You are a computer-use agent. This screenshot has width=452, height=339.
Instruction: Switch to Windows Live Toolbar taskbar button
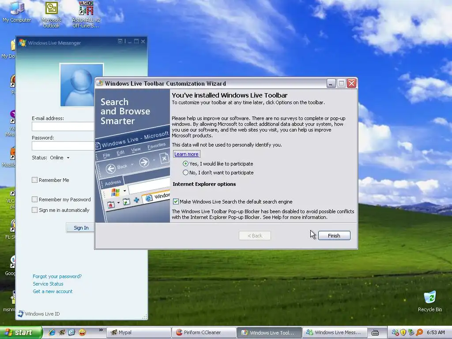(x=270, y=332)
